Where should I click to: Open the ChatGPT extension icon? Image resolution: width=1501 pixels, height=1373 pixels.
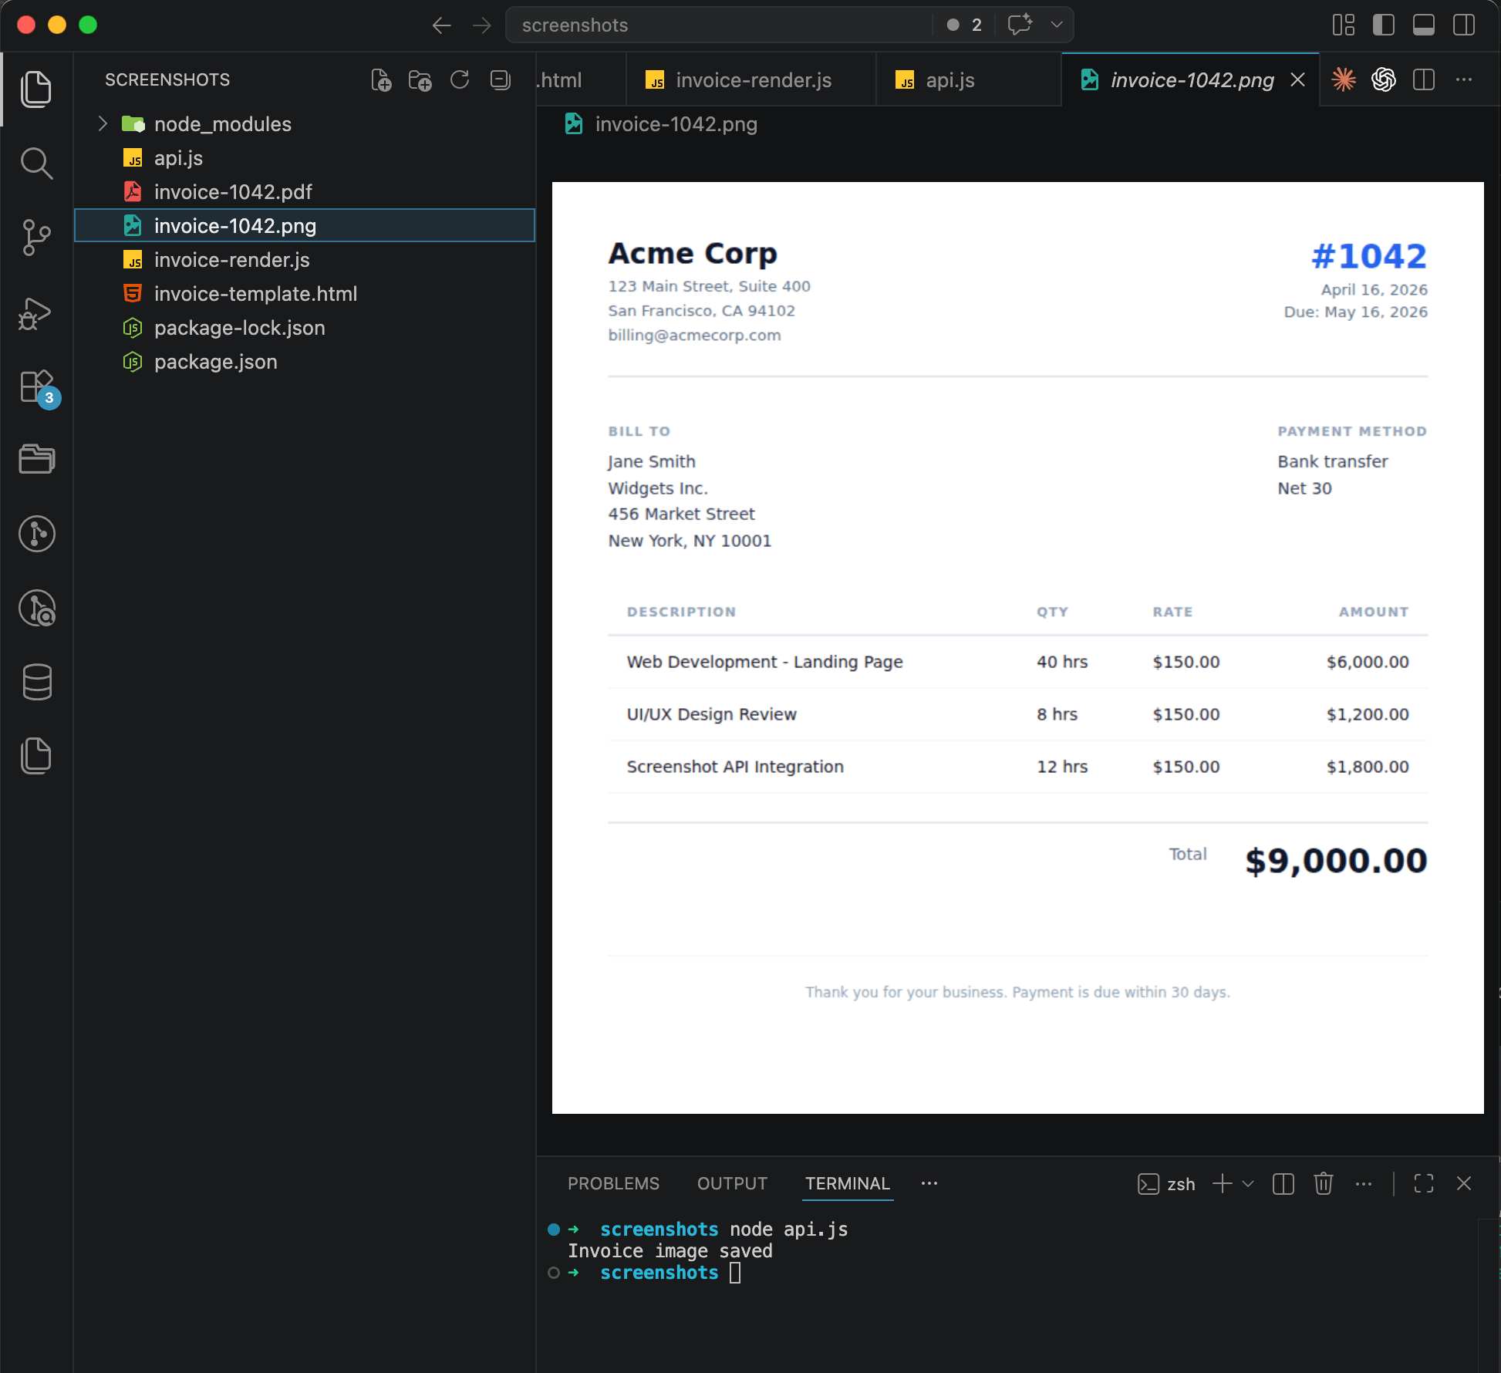coord(1385,79)
